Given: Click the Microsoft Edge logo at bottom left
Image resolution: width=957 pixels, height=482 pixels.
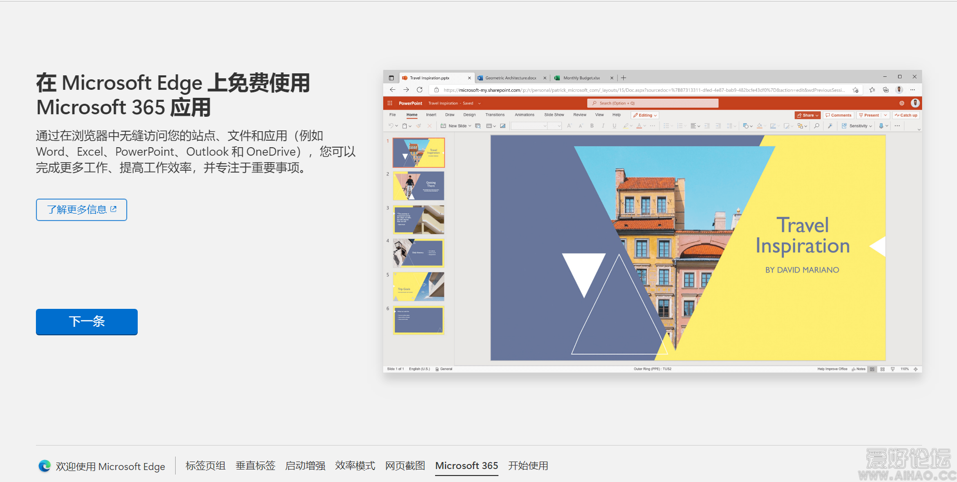Looking at the screenshot, I should click(x=44, y=466).
